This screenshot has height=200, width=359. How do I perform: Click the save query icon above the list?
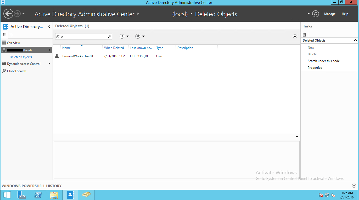point(138,36)
